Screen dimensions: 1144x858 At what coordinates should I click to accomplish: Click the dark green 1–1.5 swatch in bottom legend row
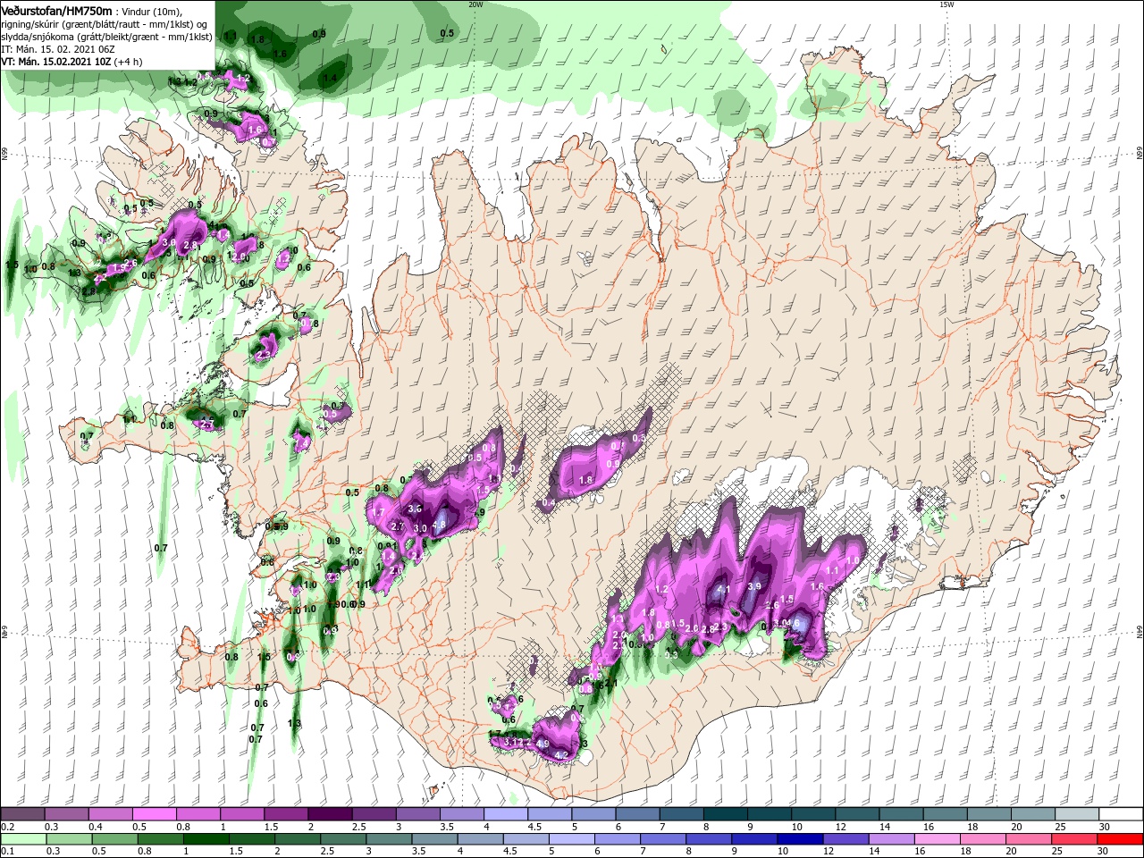pos(206,839)
